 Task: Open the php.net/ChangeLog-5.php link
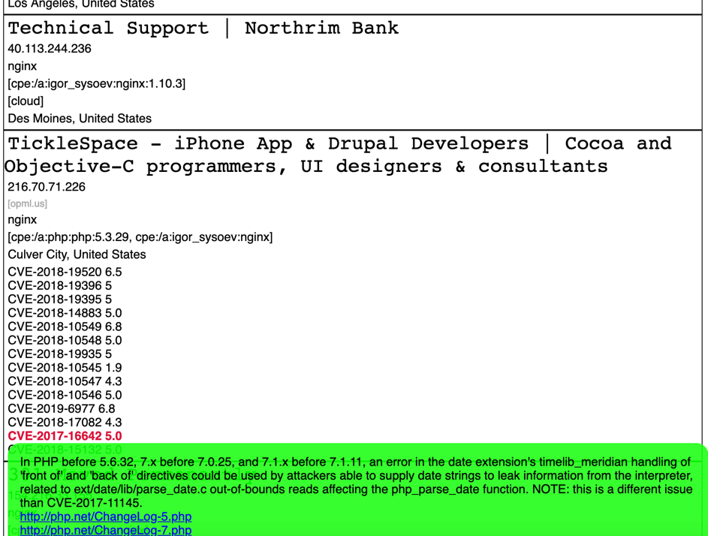click(105, 516)
